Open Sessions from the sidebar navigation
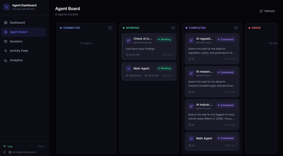The image size is (283, 156). pos(16,41)
